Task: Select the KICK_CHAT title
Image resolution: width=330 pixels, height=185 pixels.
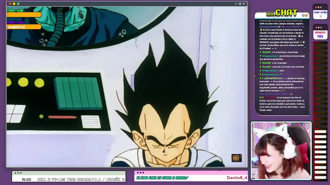Action: coord(282,13)
